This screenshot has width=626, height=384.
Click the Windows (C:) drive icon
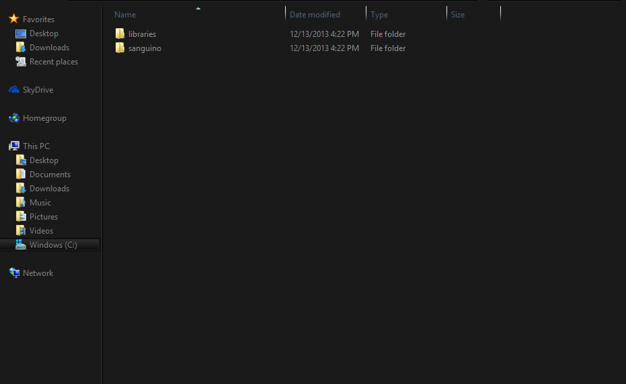pos(21,245)
